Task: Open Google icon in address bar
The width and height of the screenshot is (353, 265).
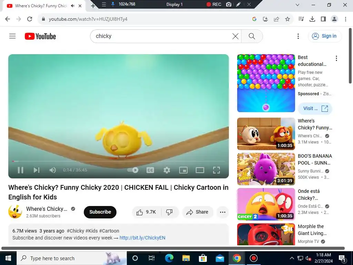Action: tap(254, 19)
